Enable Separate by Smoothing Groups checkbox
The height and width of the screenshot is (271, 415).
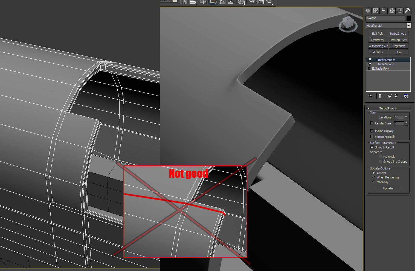[380, 162]
